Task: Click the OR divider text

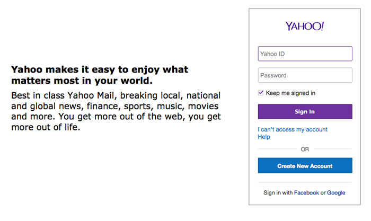Action: click(x=305, y=149)
